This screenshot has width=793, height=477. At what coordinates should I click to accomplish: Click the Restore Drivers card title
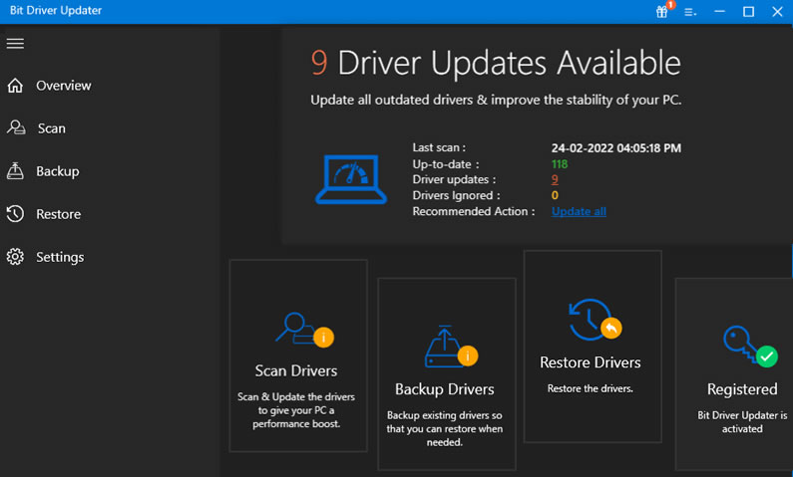591,362
